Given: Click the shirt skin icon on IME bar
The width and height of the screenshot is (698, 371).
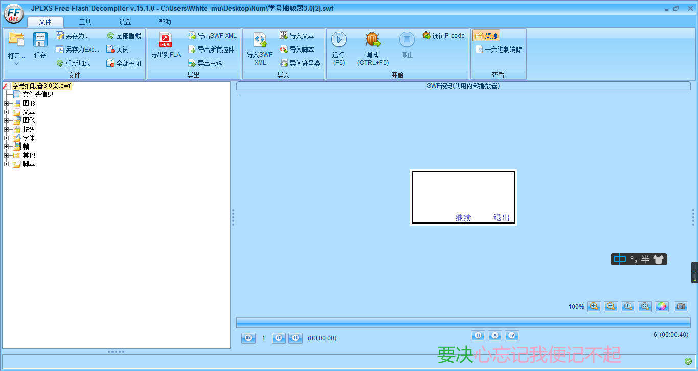Looking at the screenshot, I should click(x=658, y=259).
